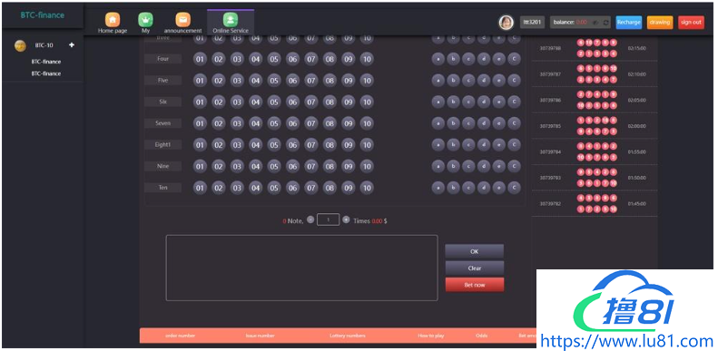The width and height of the screenshot is (718, 351).
Task: Switch to the Online Service tab
Action: [231, 23]
